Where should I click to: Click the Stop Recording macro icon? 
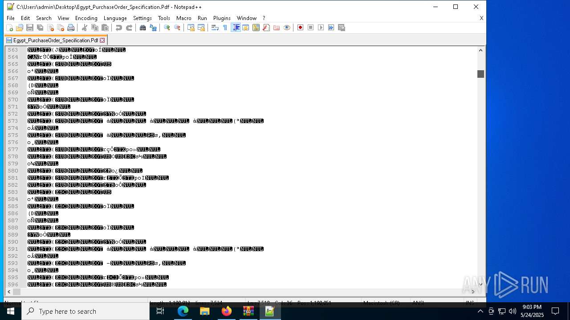(311, 28)
